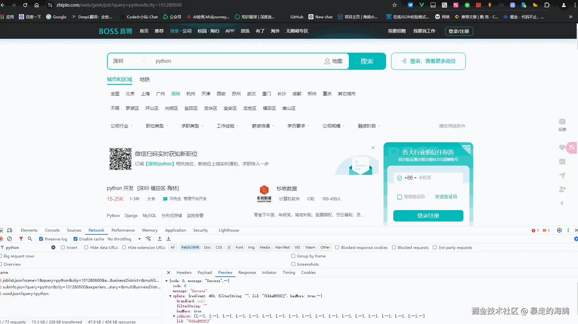Toggle the red filter funnel icon
The width and height of the screenshot is (578, 324).
21,239
